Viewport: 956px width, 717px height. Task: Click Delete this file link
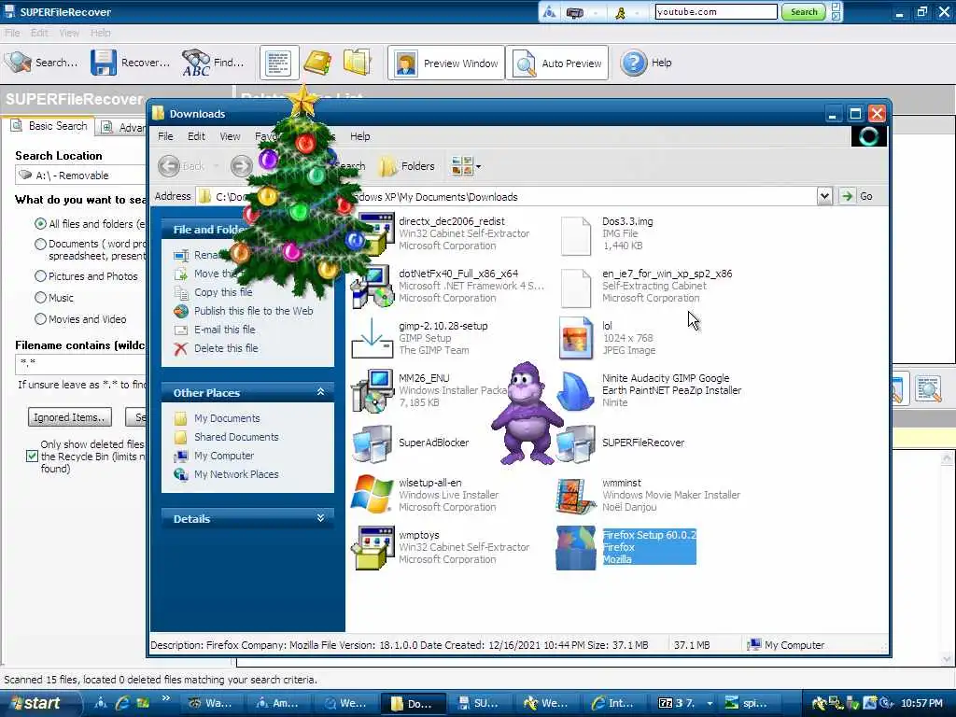[x=226, y=348]
